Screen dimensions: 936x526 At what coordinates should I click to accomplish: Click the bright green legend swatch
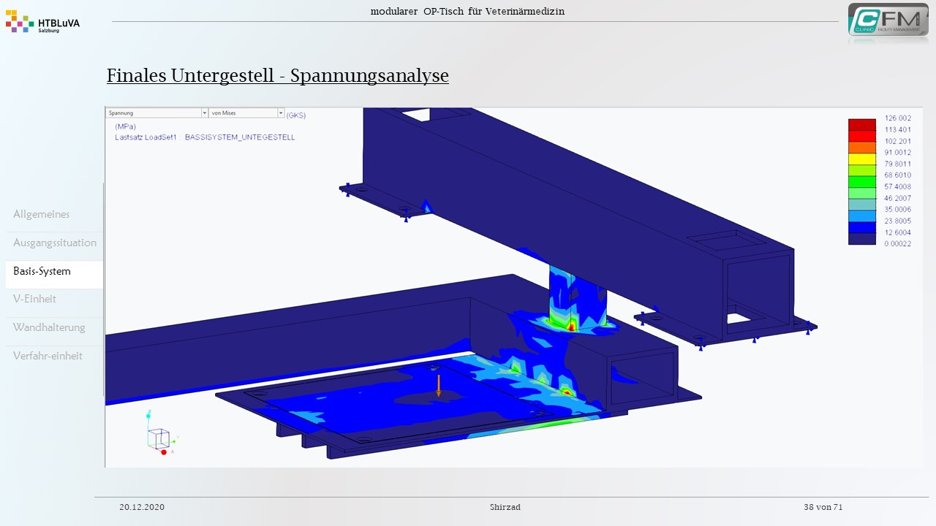861,181
